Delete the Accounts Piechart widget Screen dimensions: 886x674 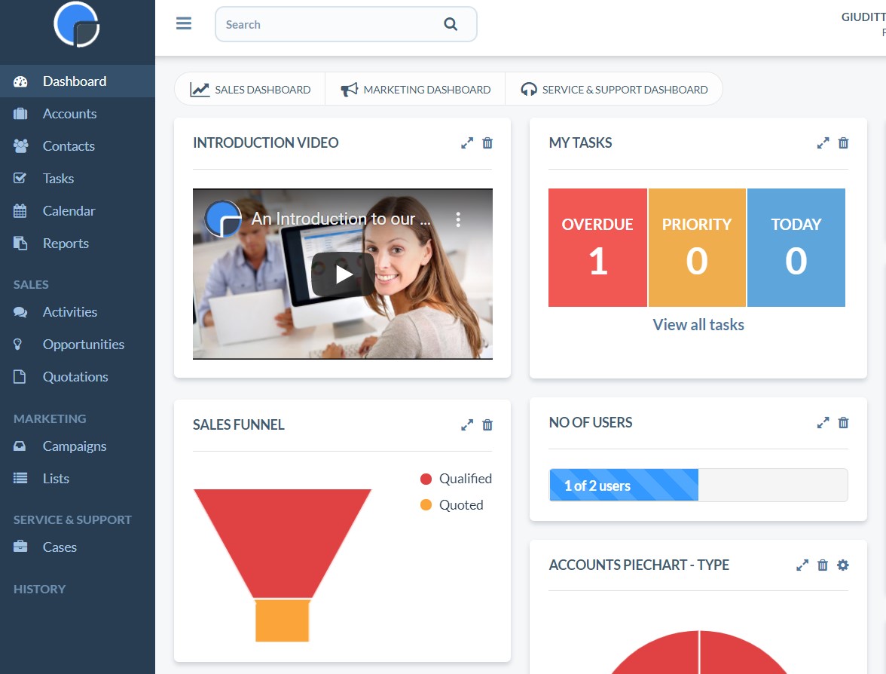823,565
